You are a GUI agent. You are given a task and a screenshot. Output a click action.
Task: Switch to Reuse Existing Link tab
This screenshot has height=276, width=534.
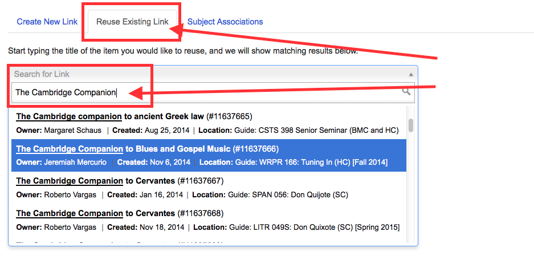pos(132,22)
